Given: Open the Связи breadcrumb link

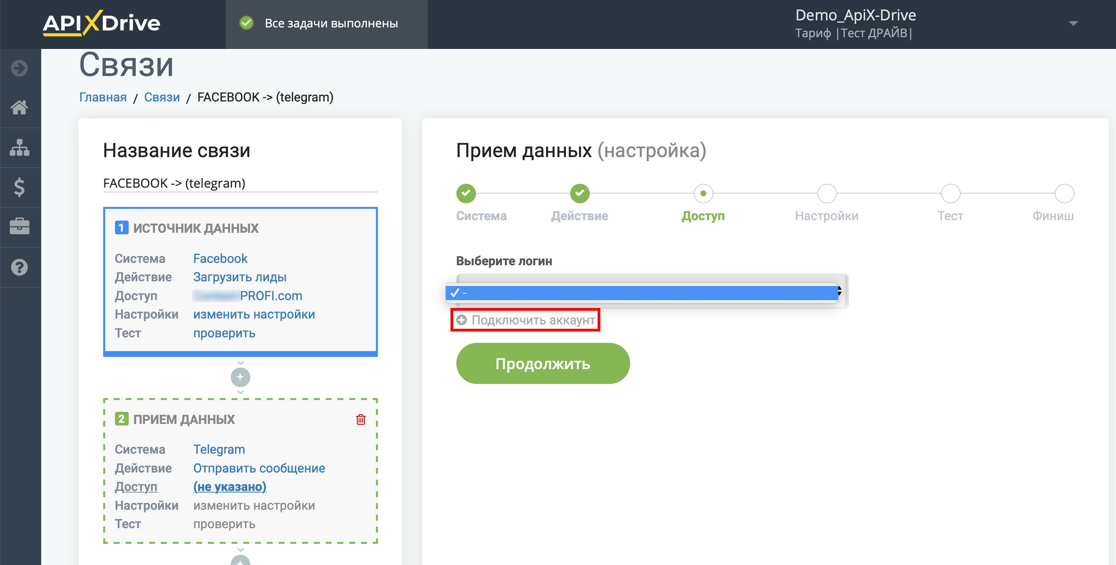Looking at the screenshot, I should [162, 97].
